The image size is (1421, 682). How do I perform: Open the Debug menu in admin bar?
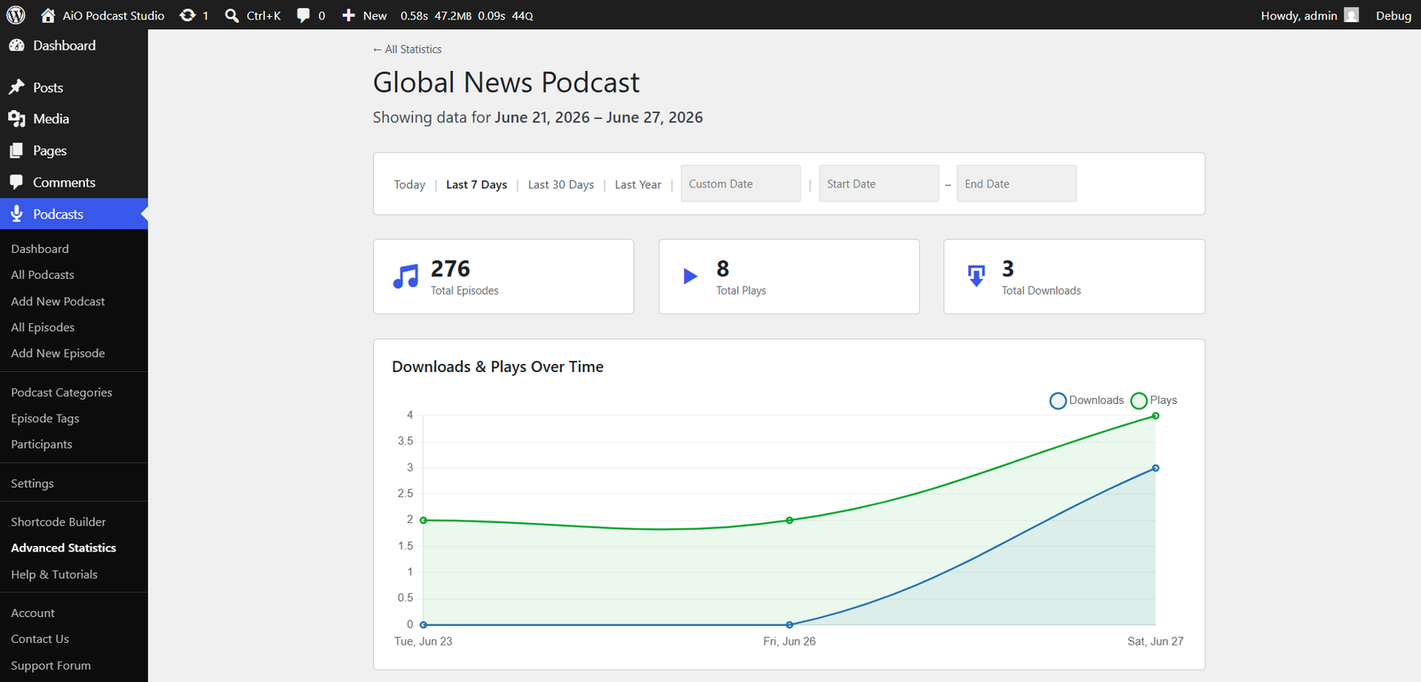(x=1393, y=15)
